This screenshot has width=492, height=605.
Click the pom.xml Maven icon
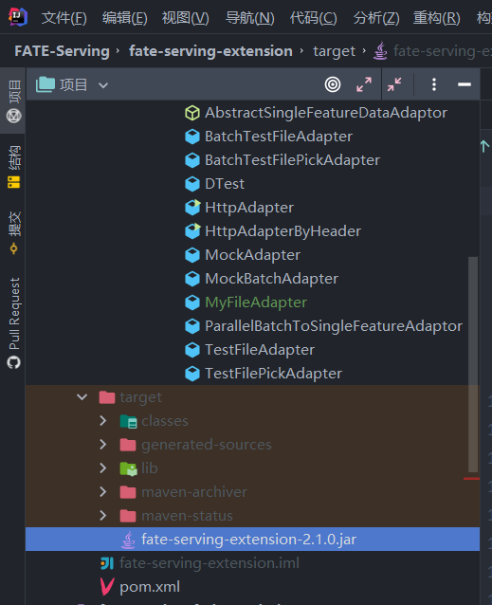(x=107, y=587)
